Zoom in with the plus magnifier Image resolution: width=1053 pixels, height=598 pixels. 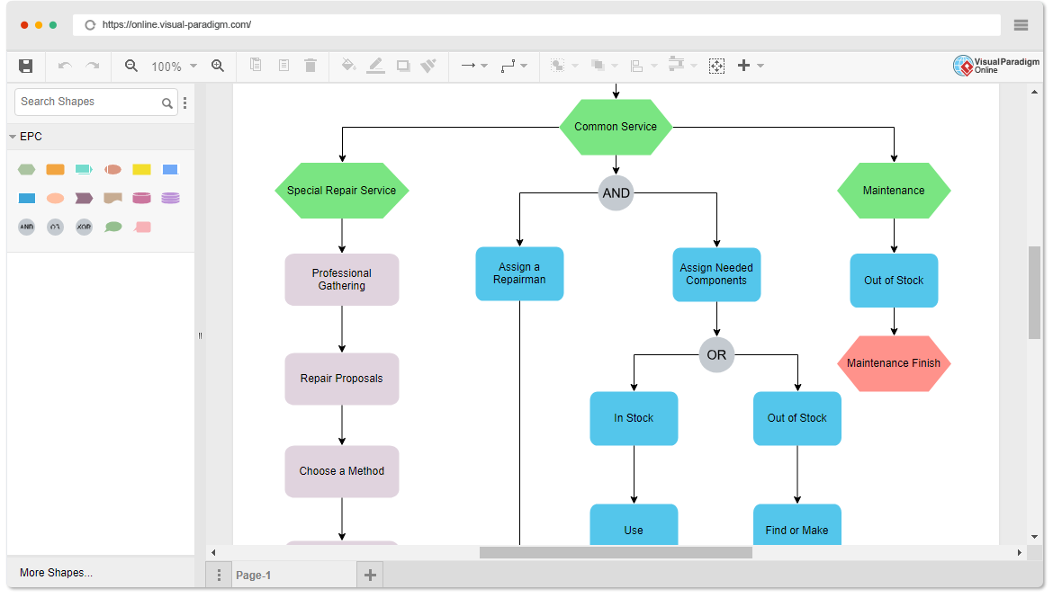tap(218, 66)
